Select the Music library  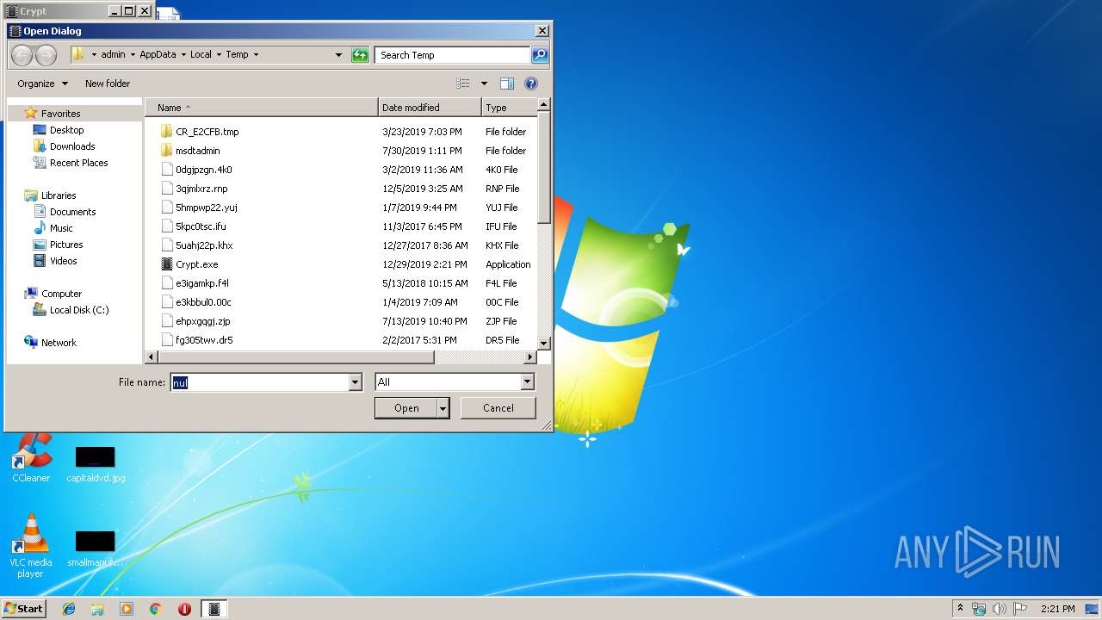coord(61,228)
